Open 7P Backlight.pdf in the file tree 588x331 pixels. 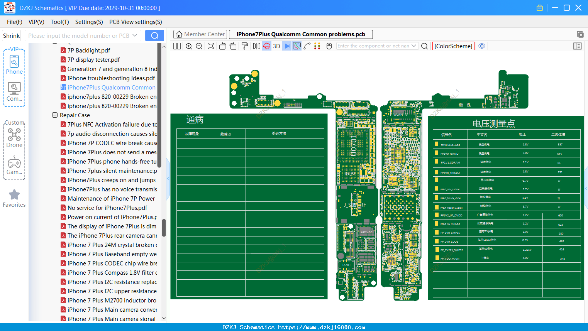coord(89,50)
